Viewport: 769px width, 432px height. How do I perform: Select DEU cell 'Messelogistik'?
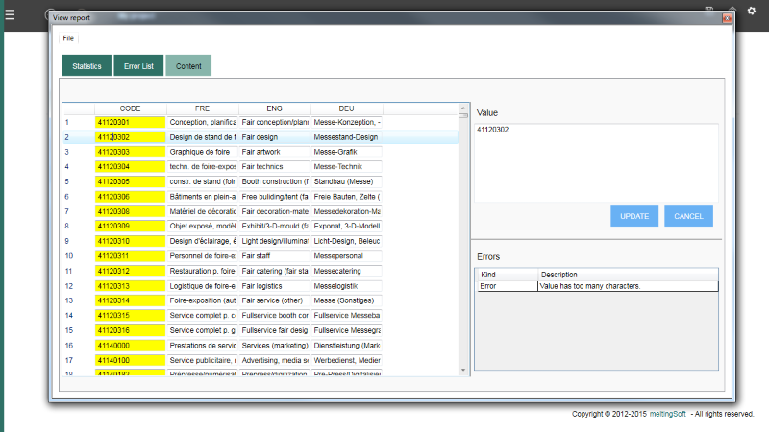346,286
